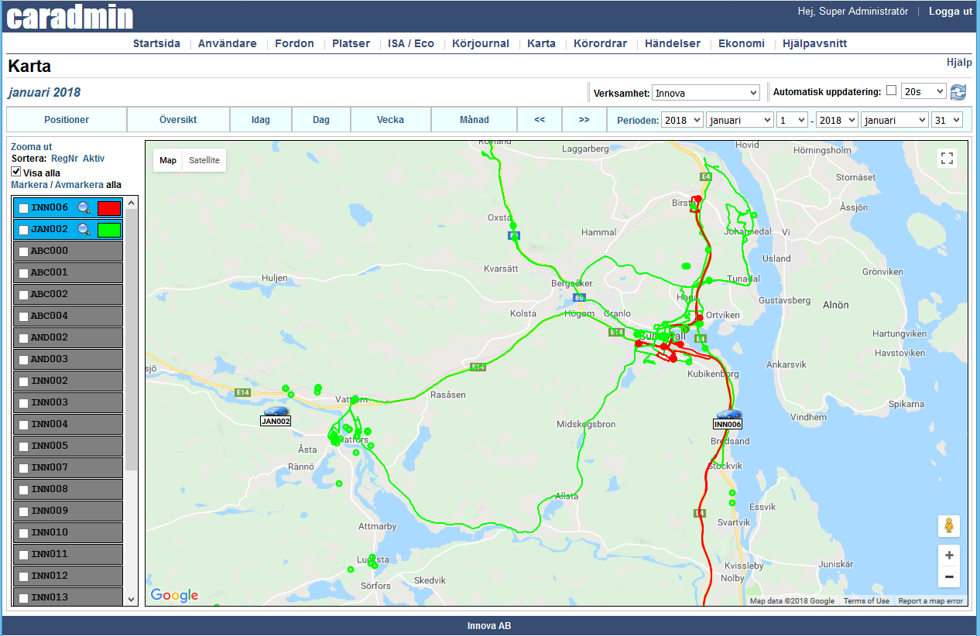
Task: Enable Automatisk uppdatering checkbox
Action: pos(891,91)
